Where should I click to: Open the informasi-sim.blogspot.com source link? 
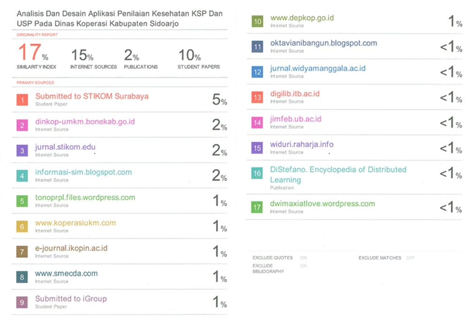83,172
